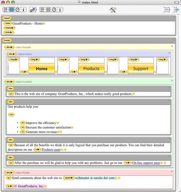This screenshot has height=192, width=181.
Task: Click the 'class=menu' attribute label
Action: coord(25,54)
